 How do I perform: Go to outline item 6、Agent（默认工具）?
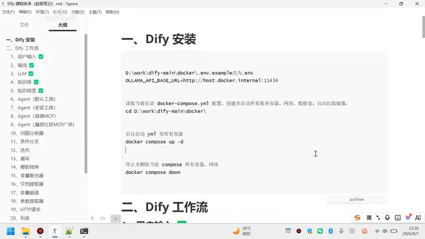[x=33, y=99]
